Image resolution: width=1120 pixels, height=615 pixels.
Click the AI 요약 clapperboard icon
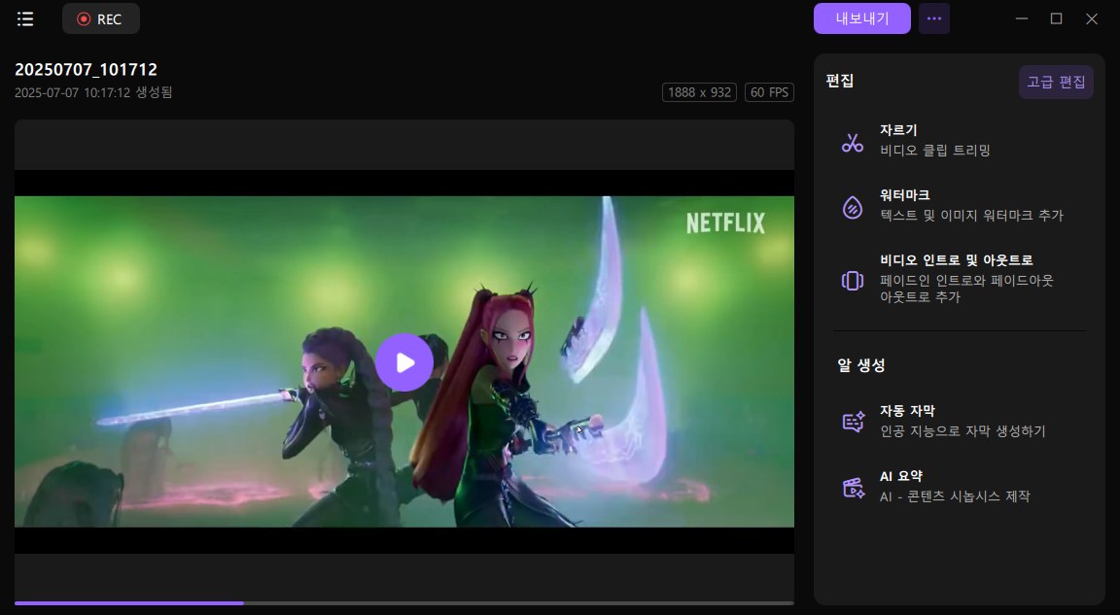(853, 488)
